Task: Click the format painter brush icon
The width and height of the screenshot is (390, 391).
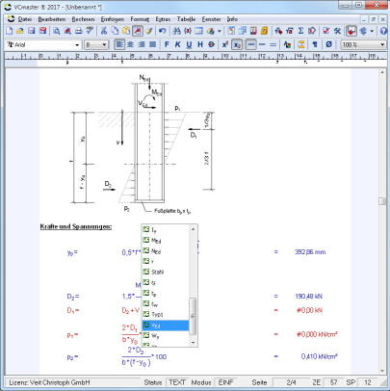Action: pos(148,31)
